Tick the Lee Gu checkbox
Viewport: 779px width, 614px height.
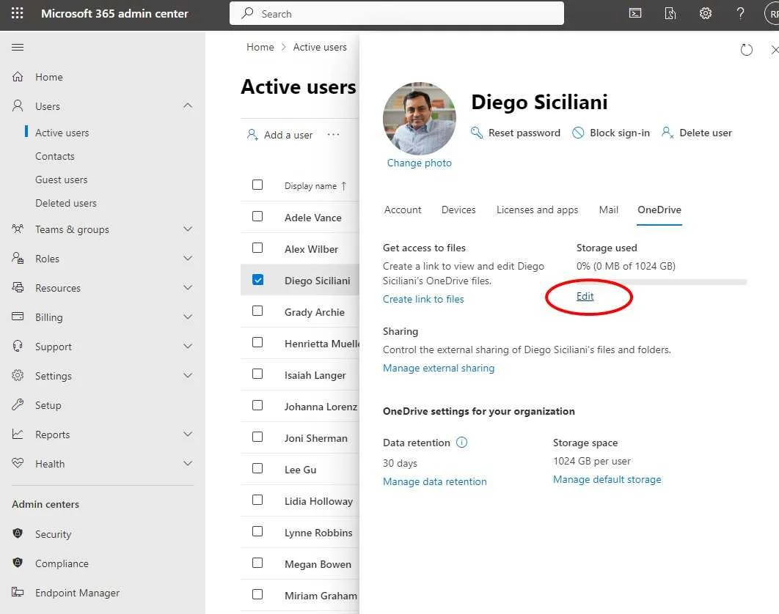(x=257, y=469)
